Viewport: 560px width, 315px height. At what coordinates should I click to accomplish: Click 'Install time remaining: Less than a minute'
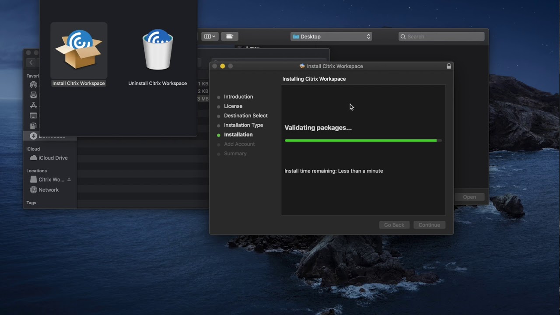pos(334,171)
